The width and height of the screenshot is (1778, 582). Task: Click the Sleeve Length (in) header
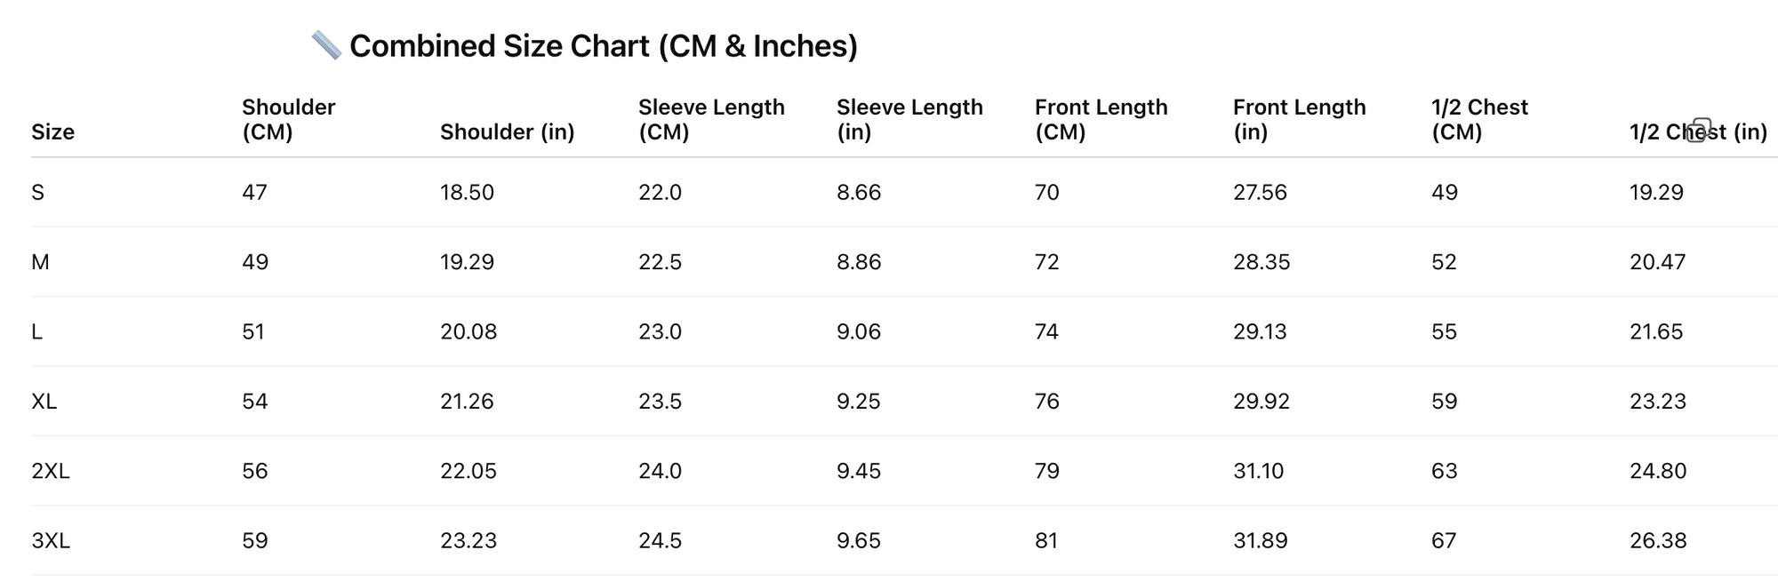point(909,119)
